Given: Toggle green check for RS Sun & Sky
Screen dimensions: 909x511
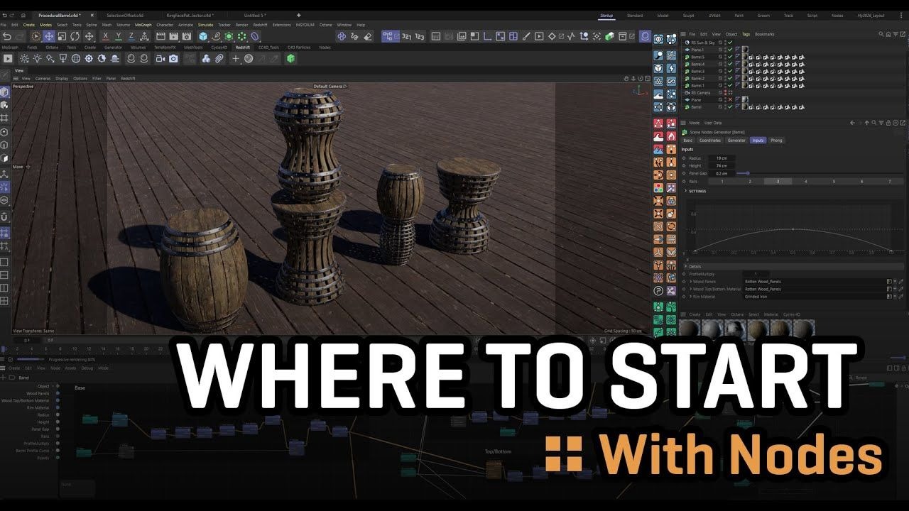Looking at the screenshot, I should (730, 43).
